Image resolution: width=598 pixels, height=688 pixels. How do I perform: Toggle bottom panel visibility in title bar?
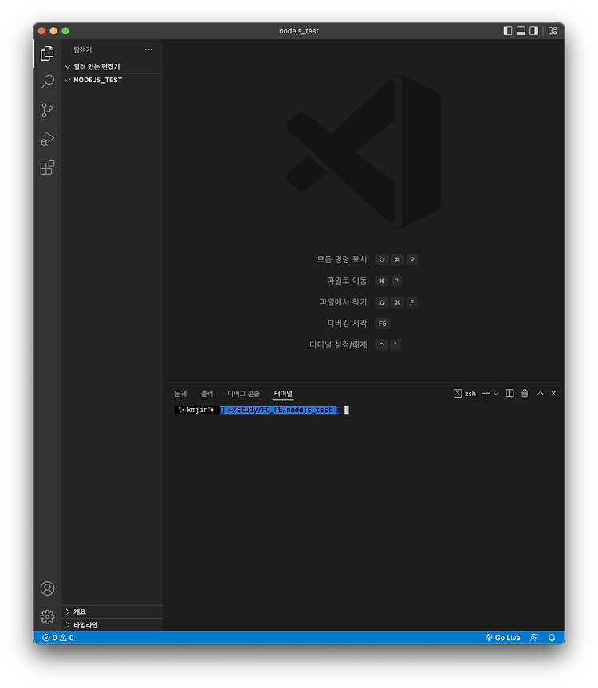[521, 31]
